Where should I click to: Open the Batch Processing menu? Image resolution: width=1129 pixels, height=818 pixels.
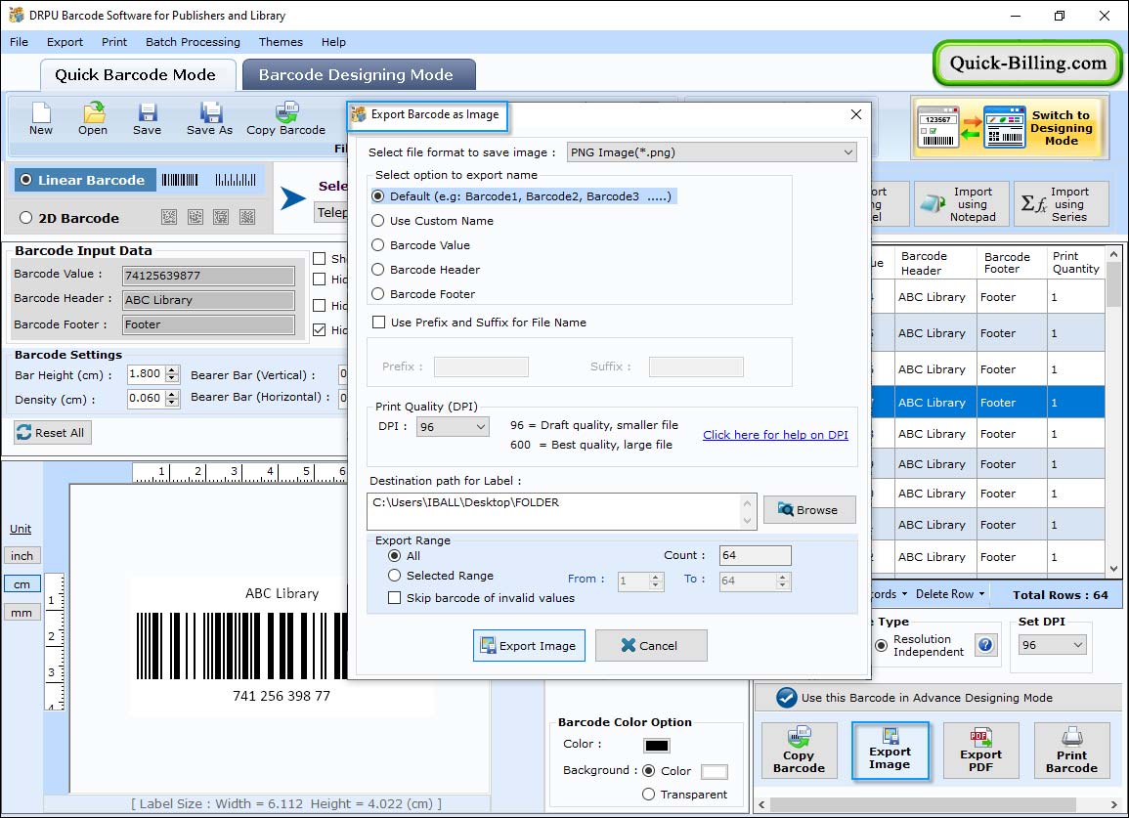(193, 42)
